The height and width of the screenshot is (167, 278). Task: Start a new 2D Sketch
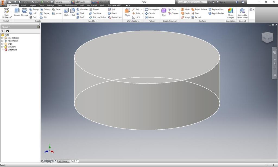coord(7,13)
